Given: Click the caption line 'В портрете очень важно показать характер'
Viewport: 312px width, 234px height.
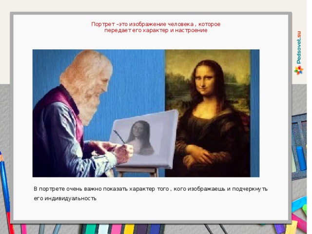Looking at the screenshot, I should [x=151, y=189].
